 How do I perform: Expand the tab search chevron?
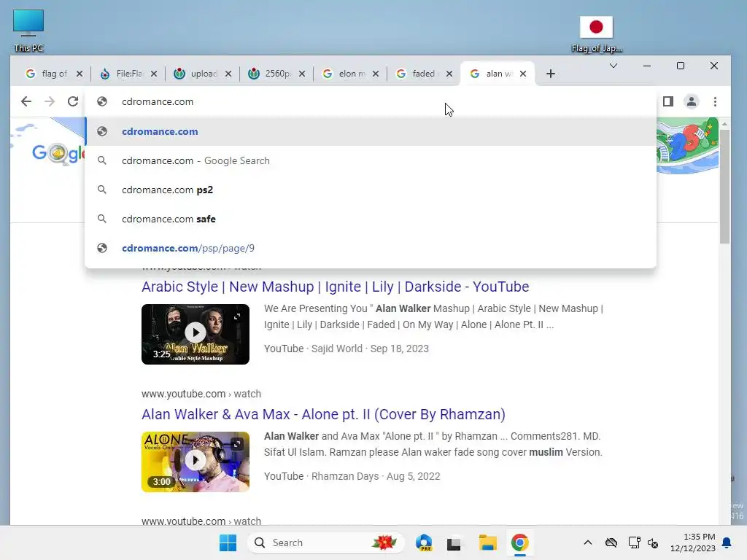click(x=614, y=66)
